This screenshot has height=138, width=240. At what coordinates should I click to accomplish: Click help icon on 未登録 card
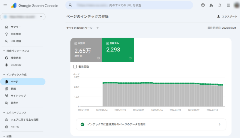[98, 58]
